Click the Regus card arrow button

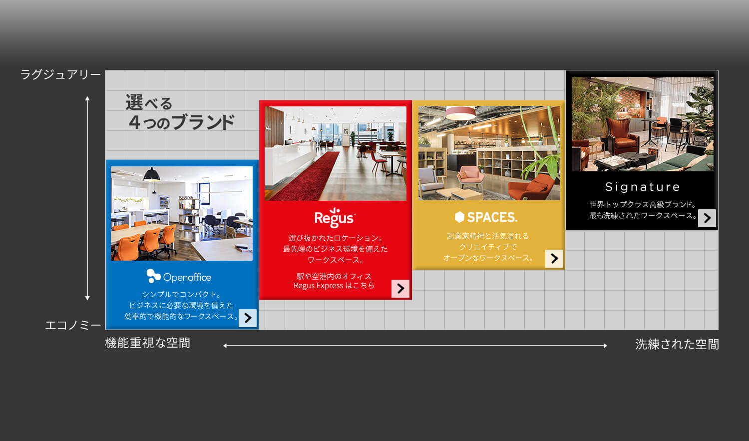400,289
